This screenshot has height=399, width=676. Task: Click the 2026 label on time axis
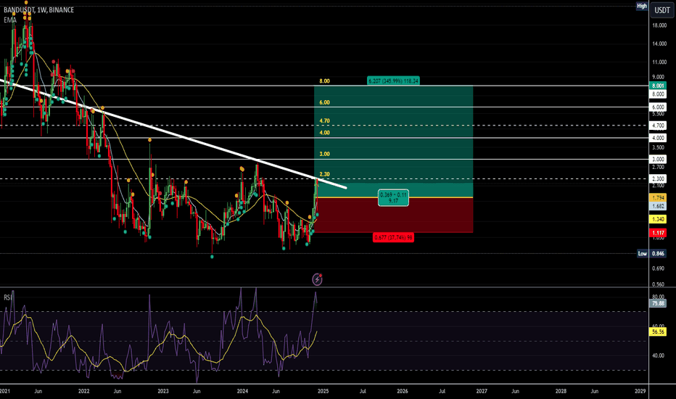coord(403,391)
